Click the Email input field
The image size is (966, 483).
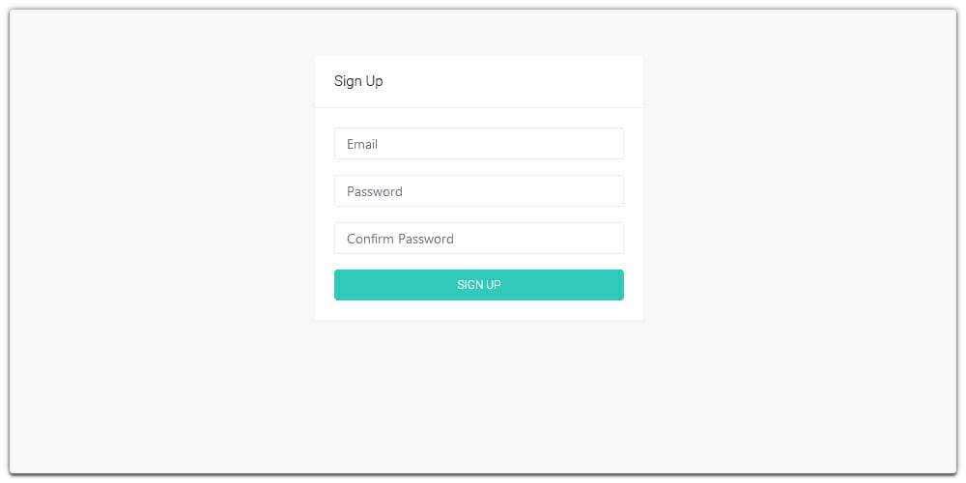pos(479,144)
